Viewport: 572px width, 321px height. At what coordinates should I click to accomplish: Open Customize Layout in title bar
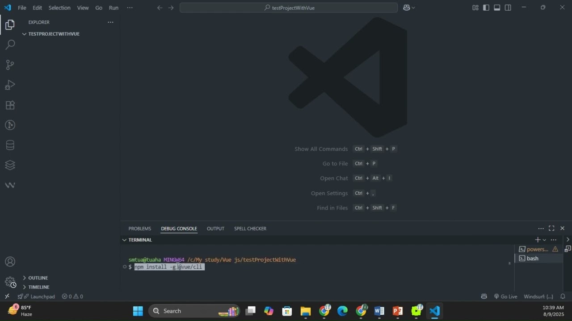475,8
